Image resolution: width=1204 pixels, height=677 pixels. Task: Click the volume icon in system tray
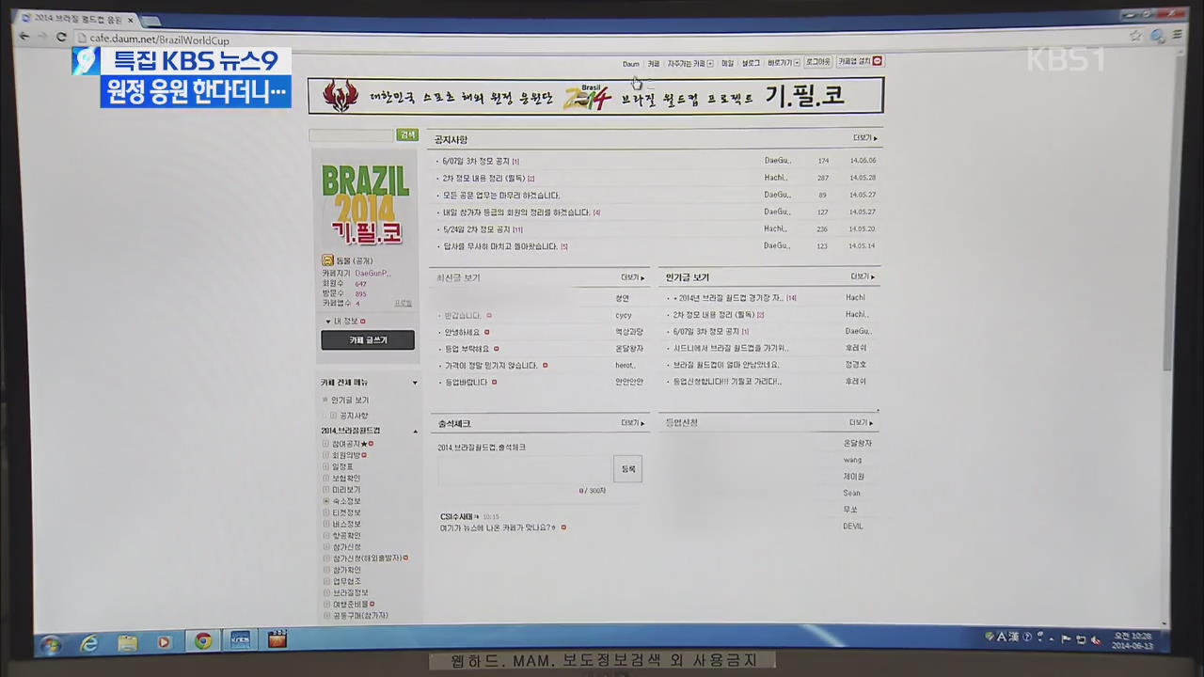tap(1097, 639)
